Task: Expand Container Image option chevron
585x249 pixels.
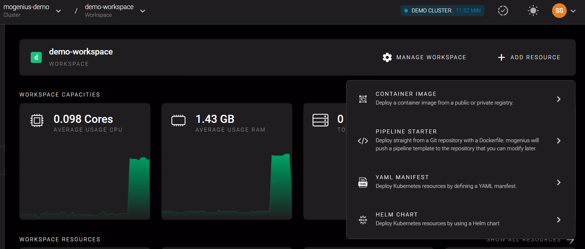Action: [559, 99]
